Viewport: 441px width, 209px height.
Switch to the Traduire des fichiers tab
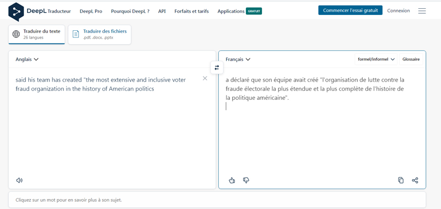tap(100, 34)
